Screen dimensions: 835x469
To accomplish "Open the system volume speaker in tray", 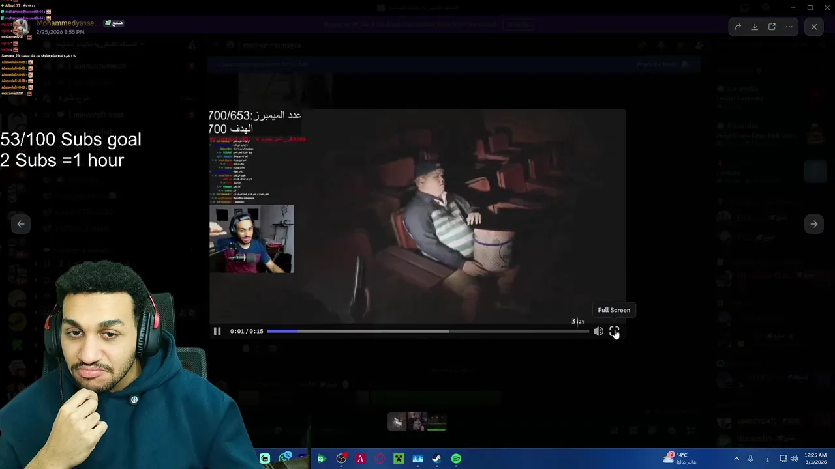I will point(794,459).
